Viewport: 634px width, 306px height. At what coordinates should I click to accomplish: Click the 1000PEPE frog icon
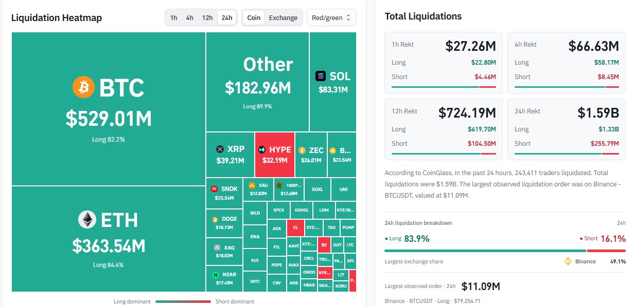tap(278, 185)
